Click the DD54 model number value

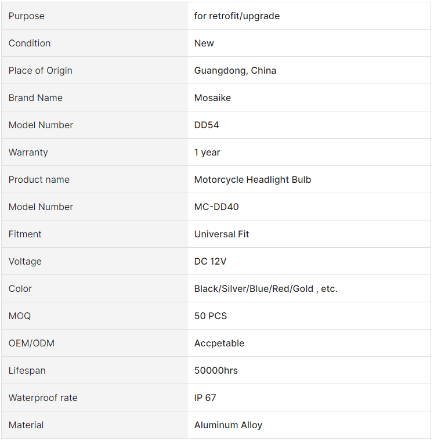pos(207,125)
